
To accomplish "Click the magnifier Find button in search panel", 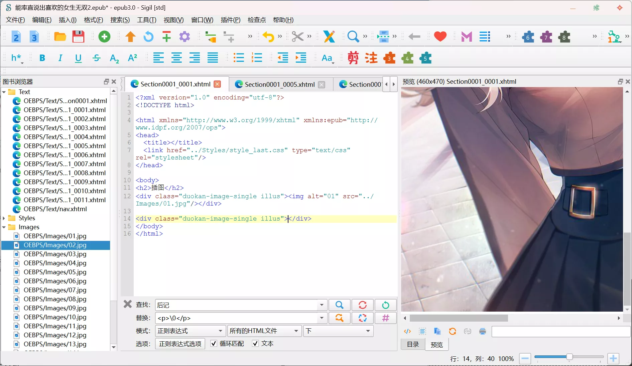I will tap(339, 305).
